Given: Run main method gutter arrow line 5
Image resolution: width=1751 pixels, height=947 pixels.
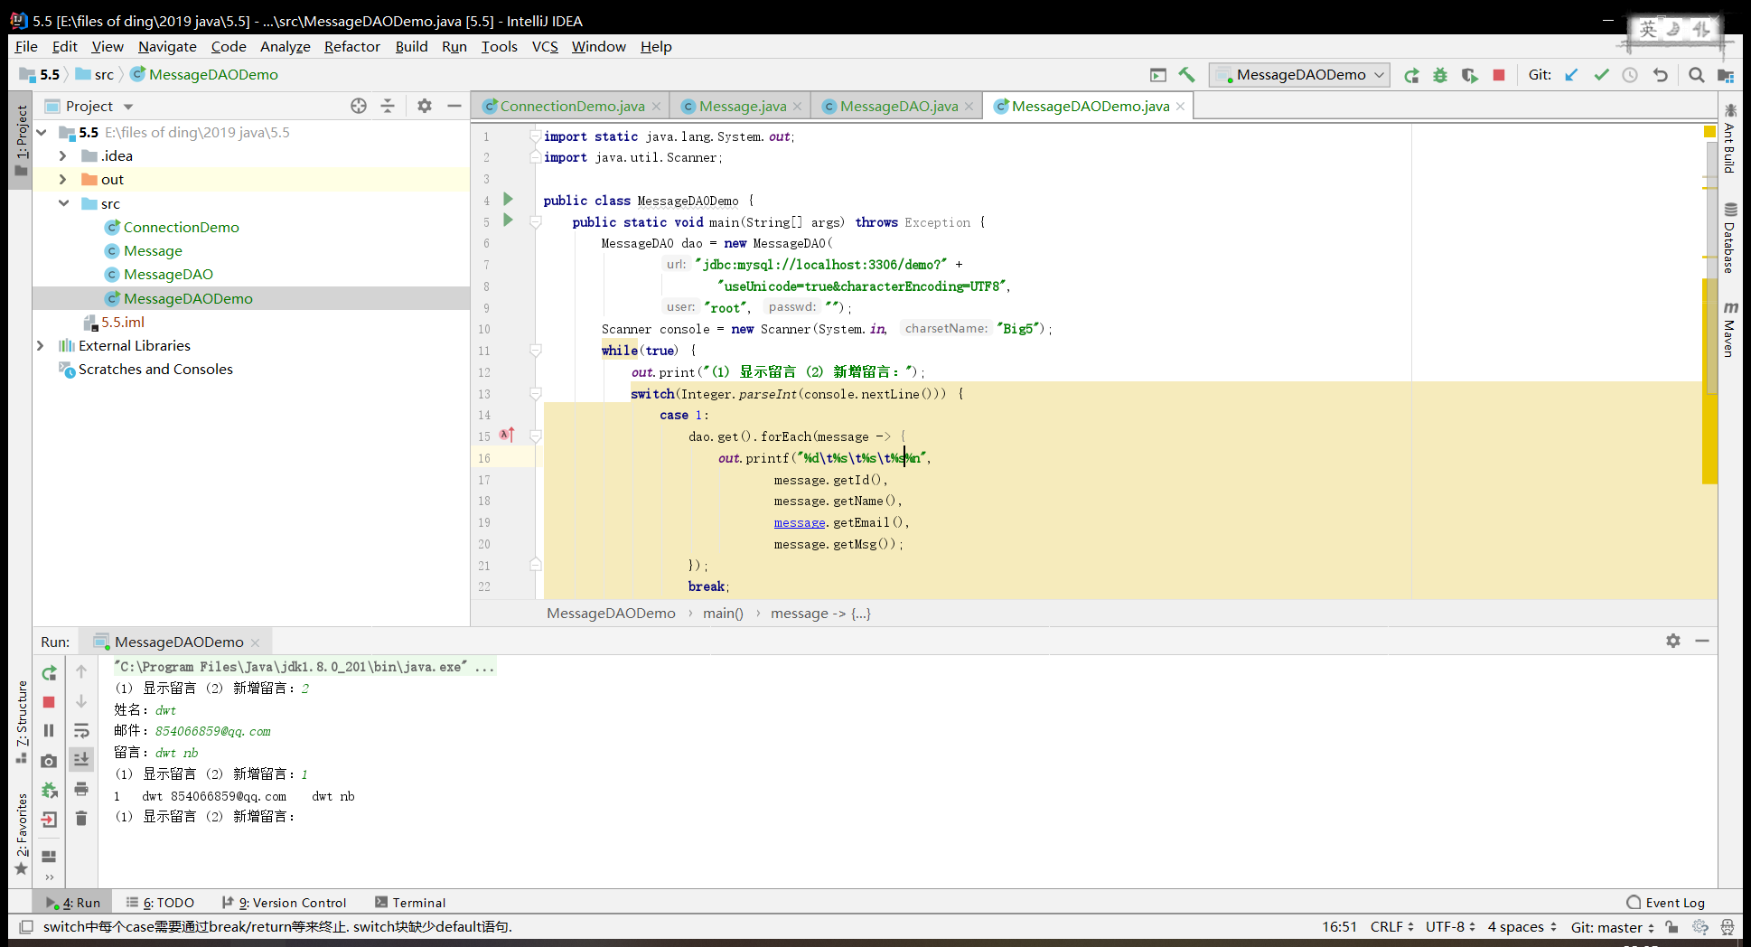Looking at the screenshot, I should click(x=508, y=220).
